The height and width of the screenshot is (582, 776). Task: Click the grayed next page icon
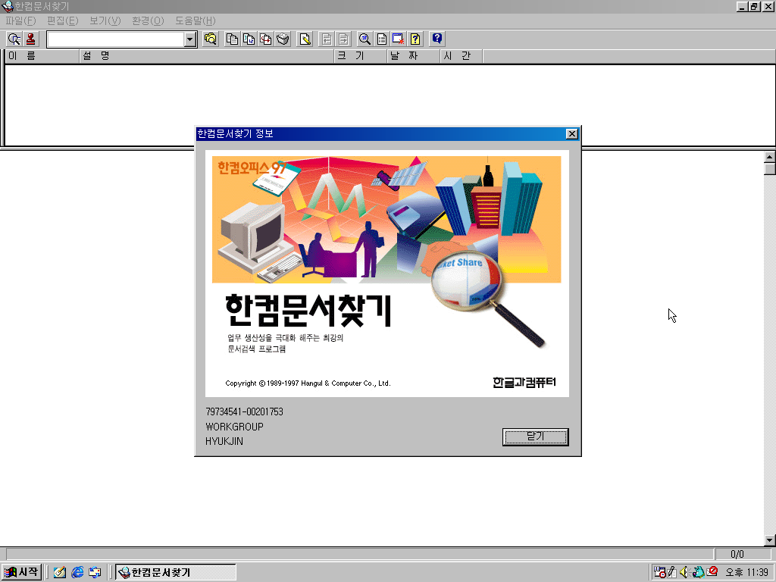[x=343, y=39]
